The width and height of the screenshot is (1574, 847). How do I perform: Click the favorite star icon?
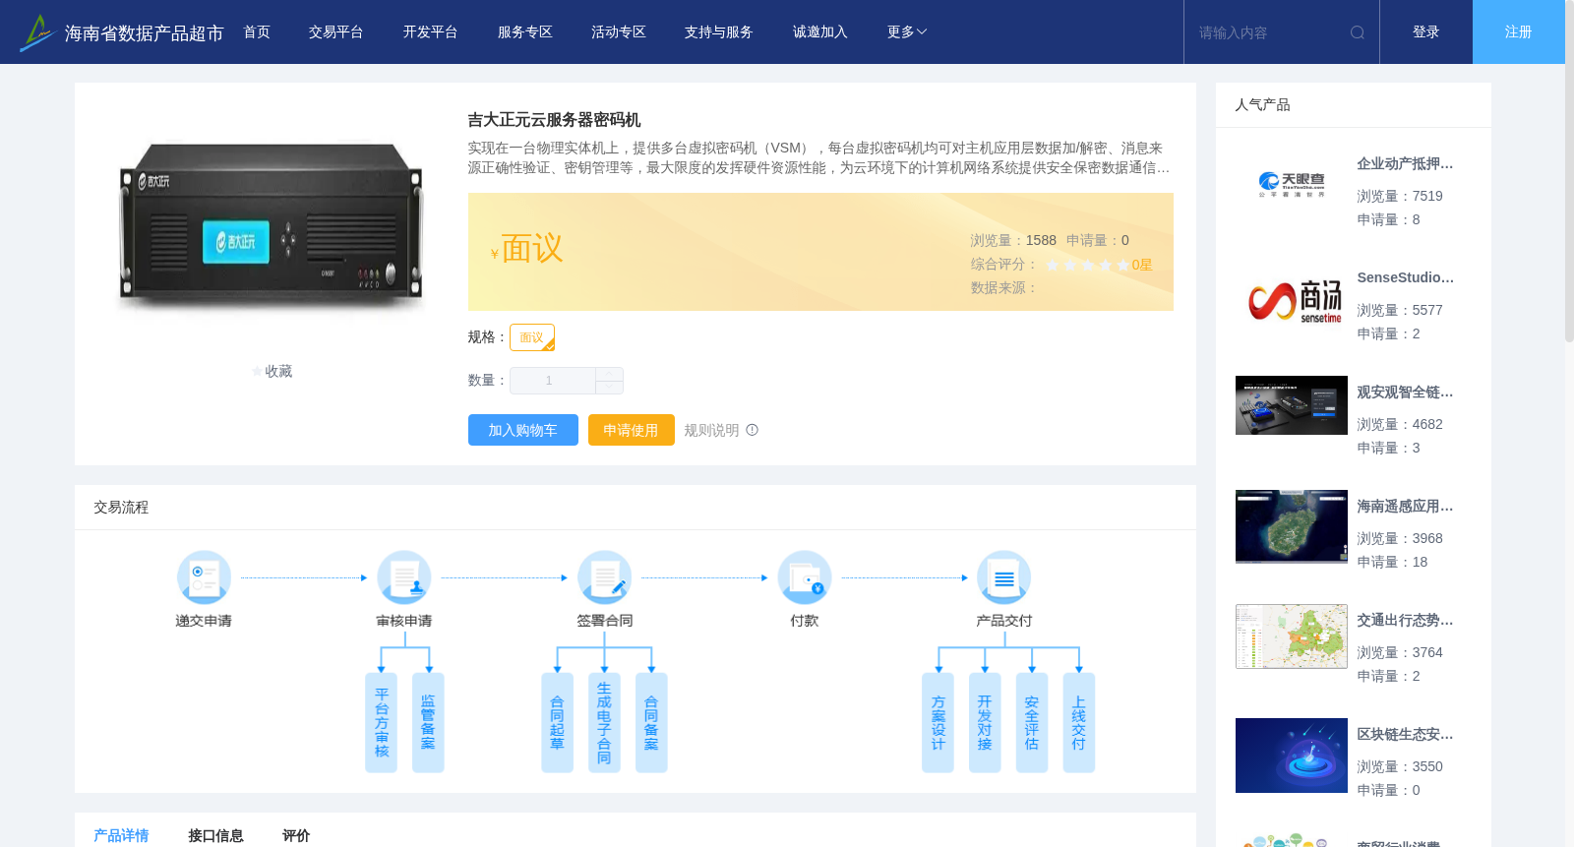[x=258, y=372]
